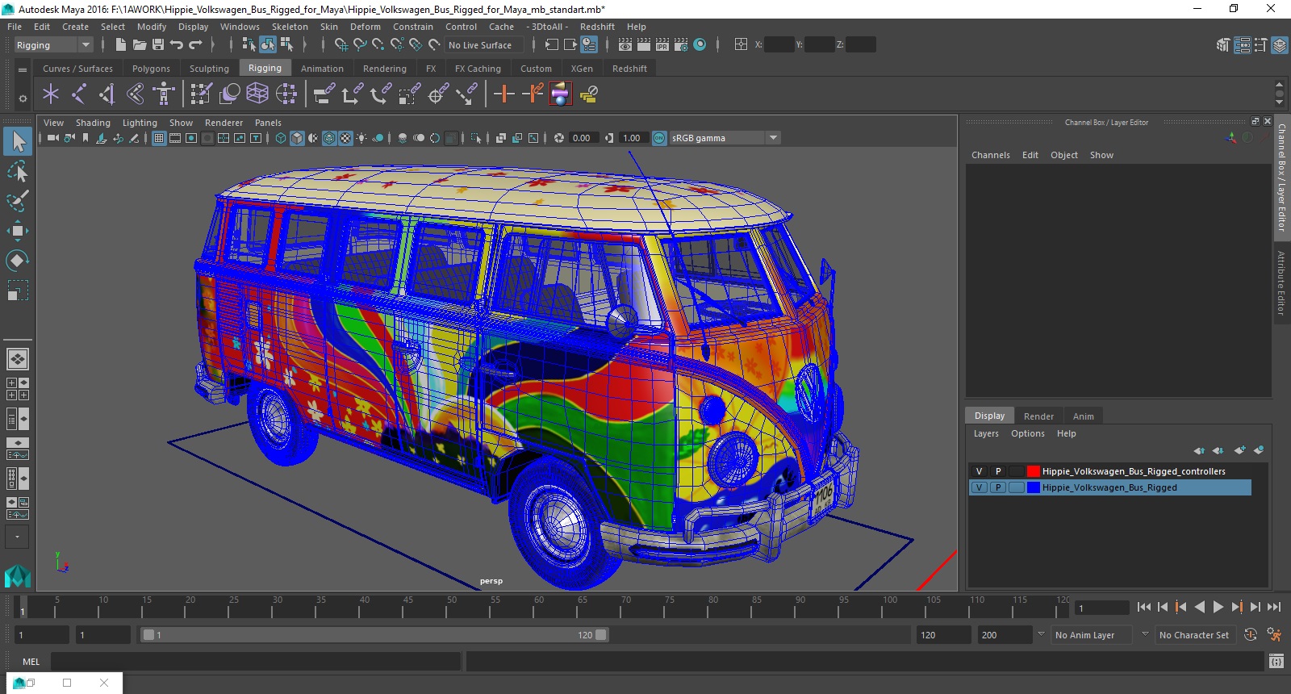
Task: Toggle visibility V of controllers layer
Action: 979,471
